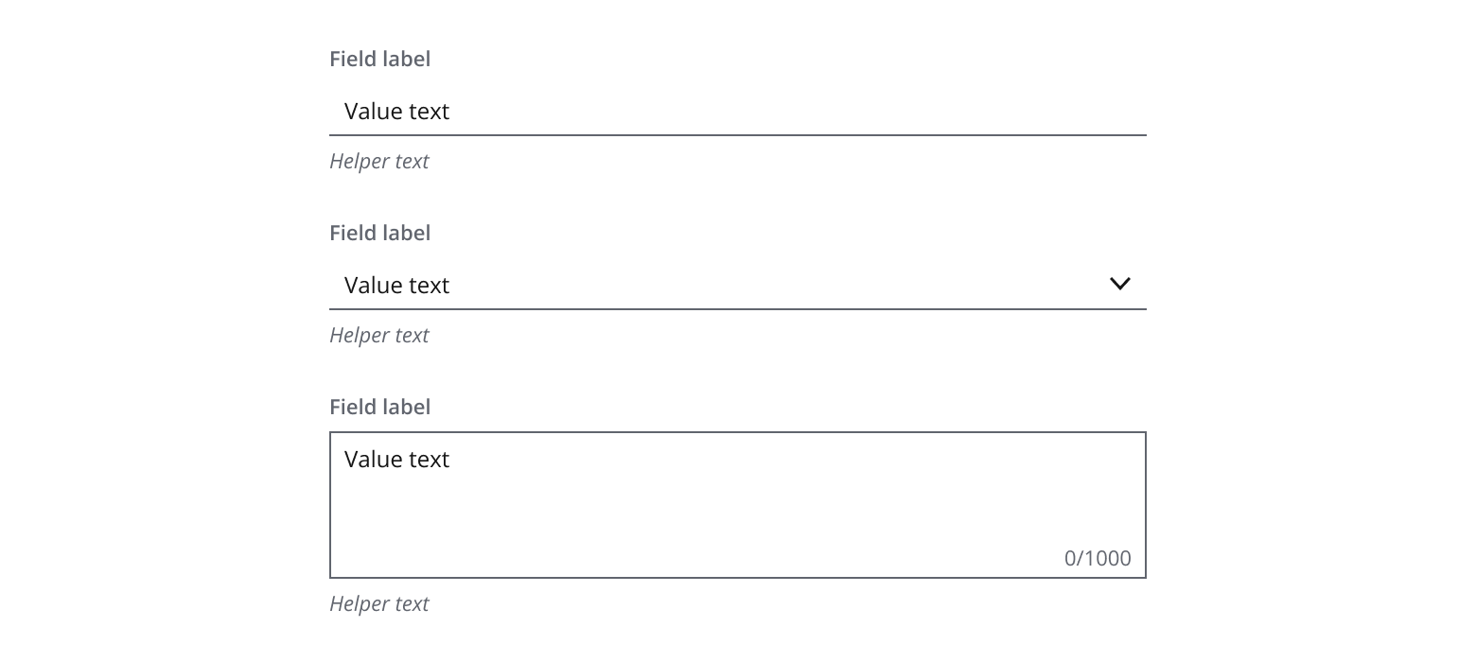Click the Value text in the text area
The width and height of the screenshot is (1476, 662).
point(396,459)
